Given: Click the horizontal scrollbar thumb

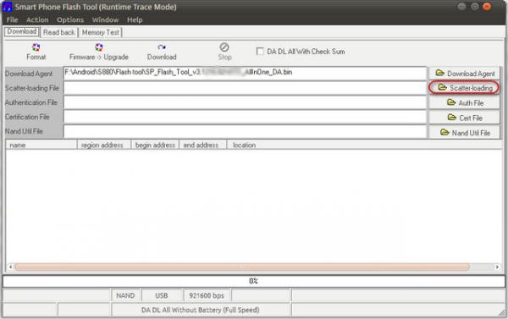Looking at the screenshot, I should click(x=241, y=267).
